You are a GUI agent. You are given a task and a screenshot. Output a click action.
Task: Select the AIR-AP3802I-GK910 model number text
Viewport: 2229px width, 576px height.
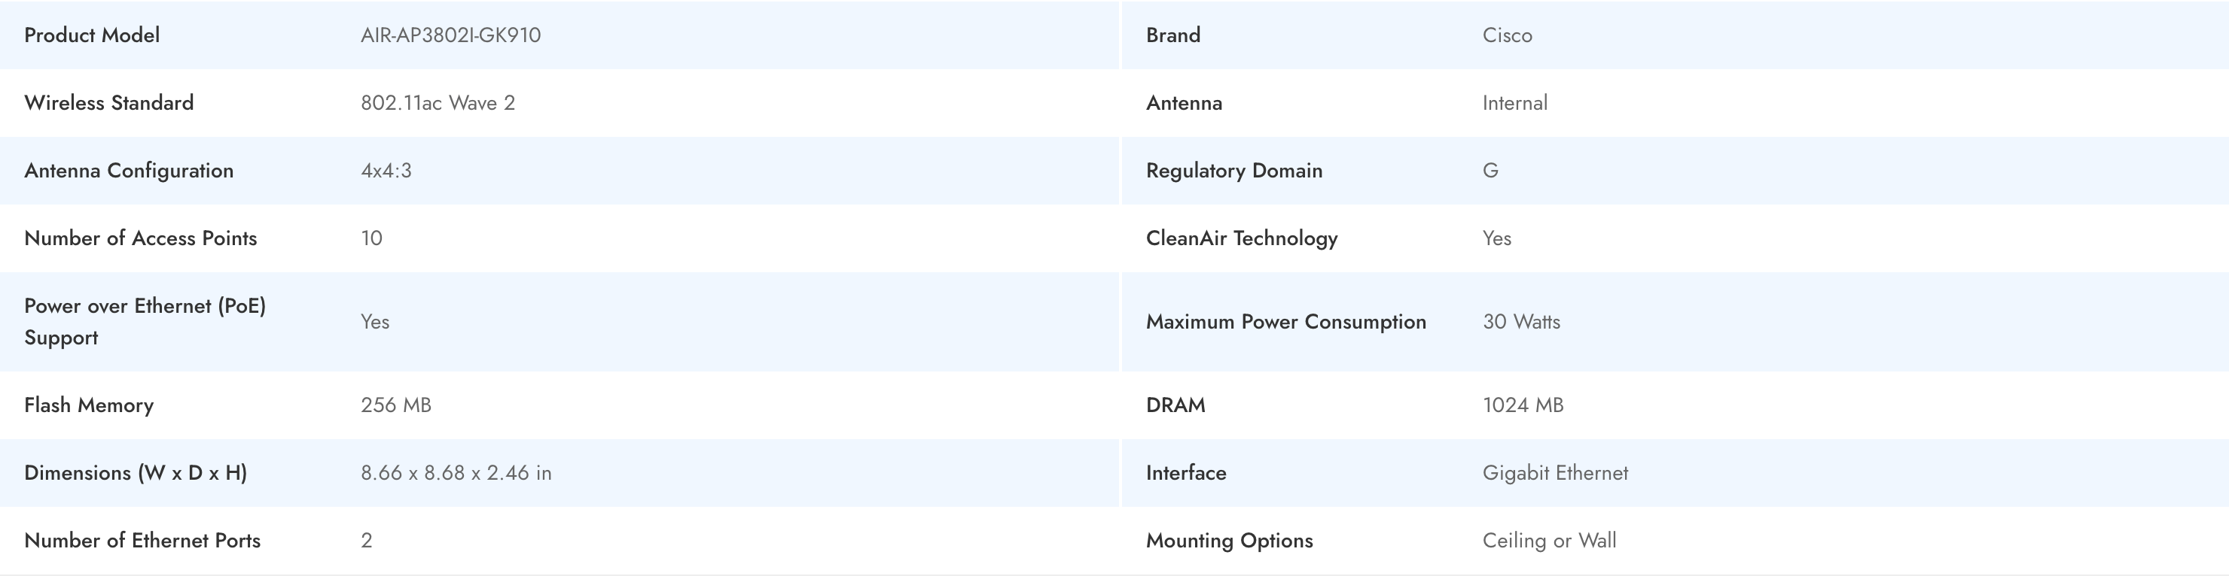[450, 35]
